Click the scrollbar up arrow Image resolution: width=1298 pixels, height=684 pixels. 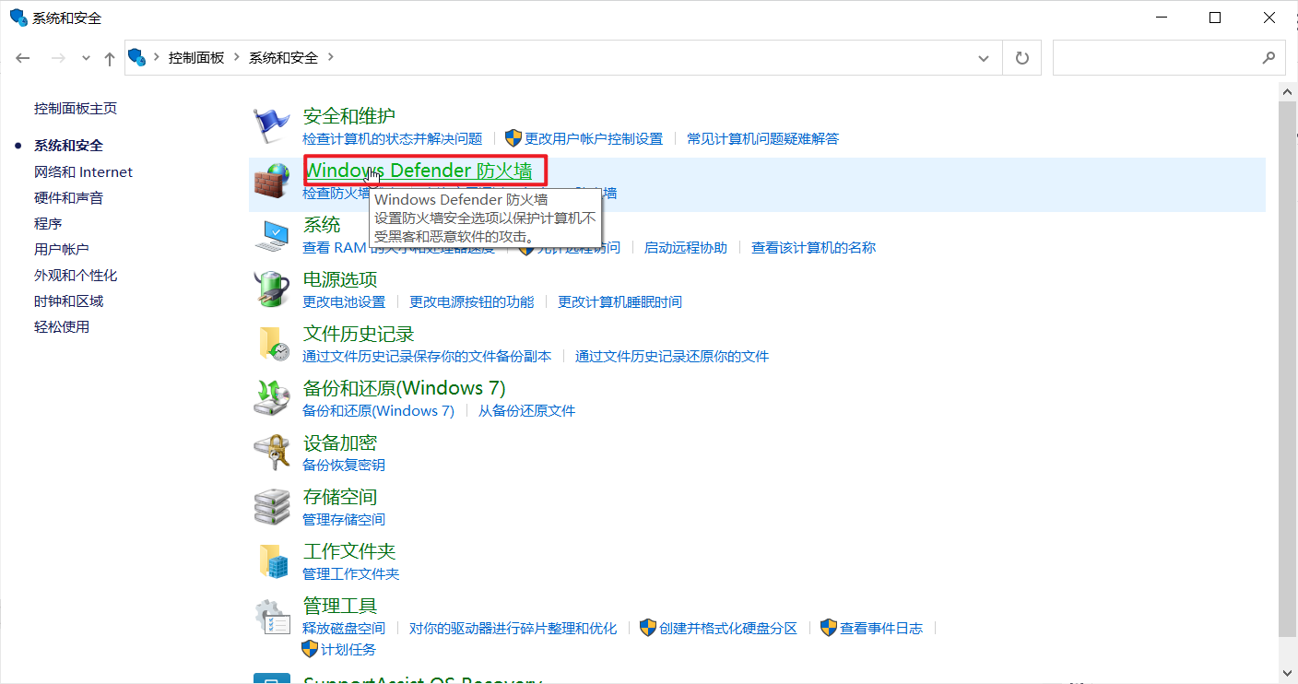pyautogui.click(x=1289, y=89)
